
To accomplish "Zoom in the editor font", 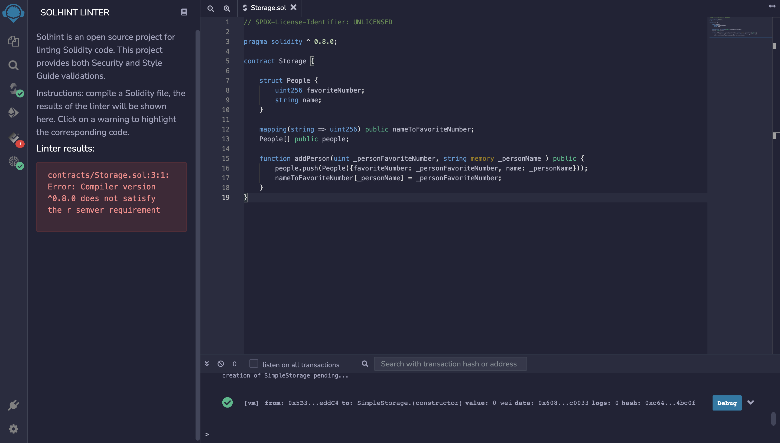I will pos(227,8).
